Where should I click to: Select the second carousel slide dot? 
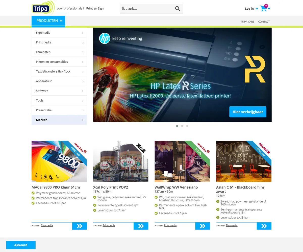point(182,126)
